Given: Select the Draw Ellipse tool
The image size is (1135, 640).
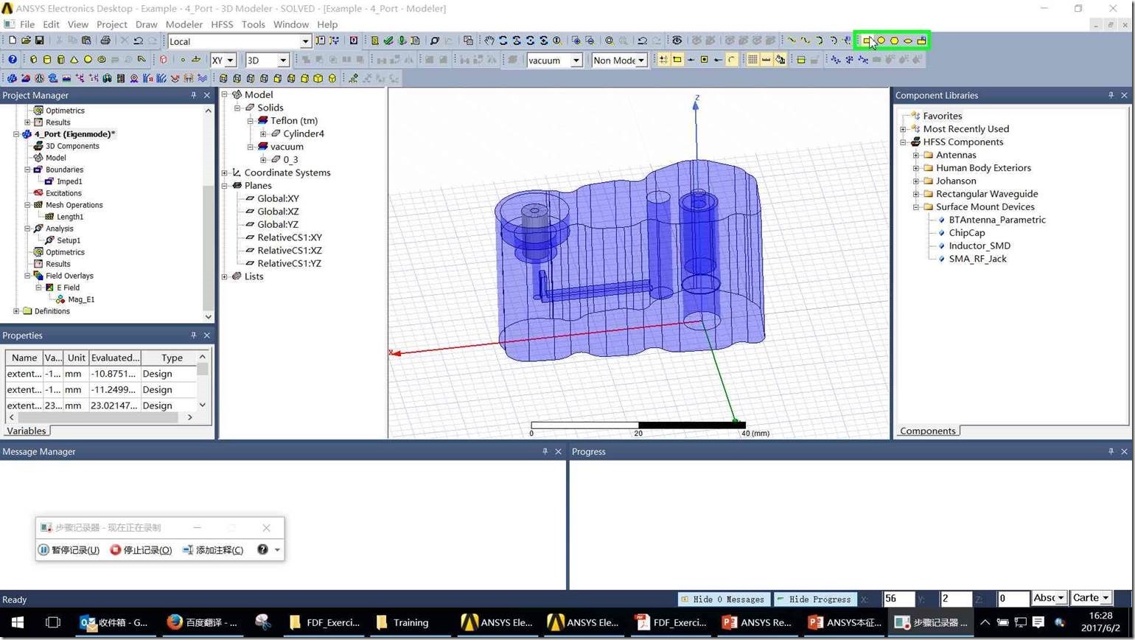Looking at the screenshot, I should [907, 41].
